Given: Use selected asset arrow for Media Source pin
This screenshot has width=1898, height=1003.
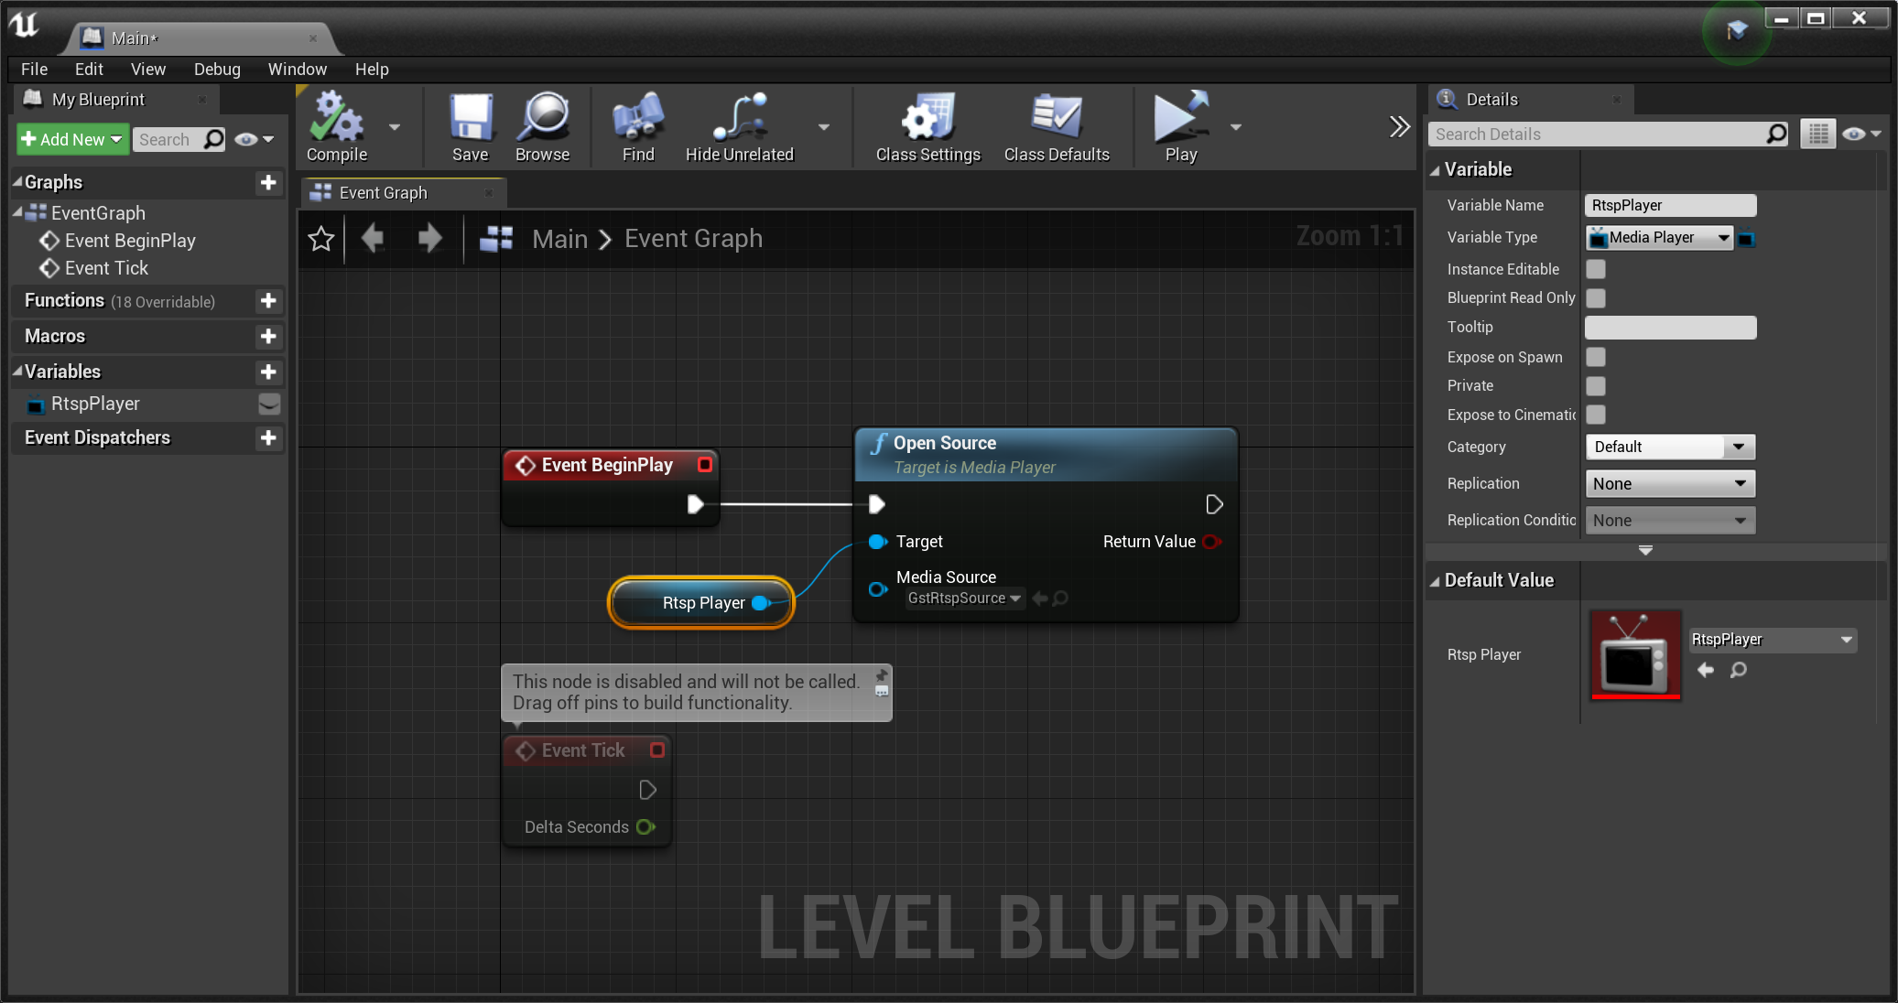Looking at the screenshot, I should coord(1039,599).
